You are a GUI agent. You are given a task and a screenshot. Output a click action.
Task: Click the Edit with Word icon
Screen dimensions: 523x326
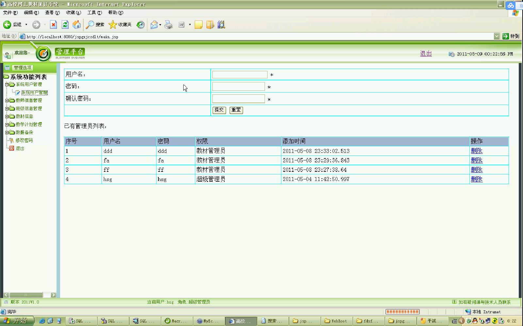[182, 24]
